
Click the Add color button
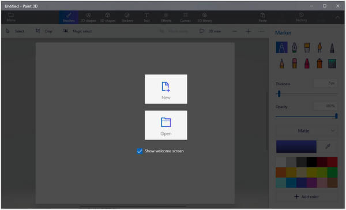click(x=307, y=197)
